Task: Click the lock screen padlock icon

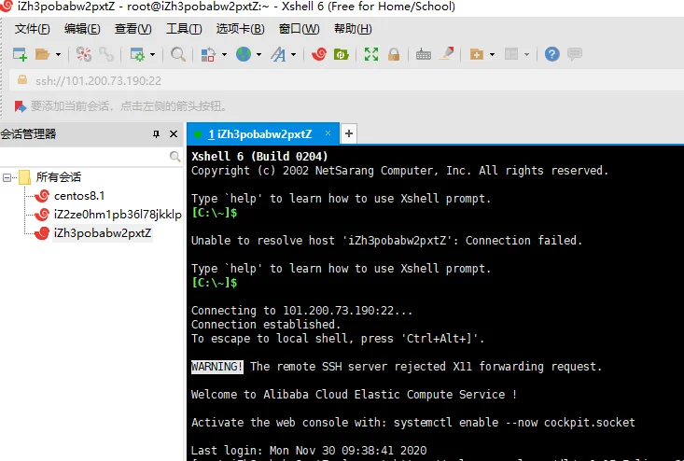Action: [x=394, y=54]
